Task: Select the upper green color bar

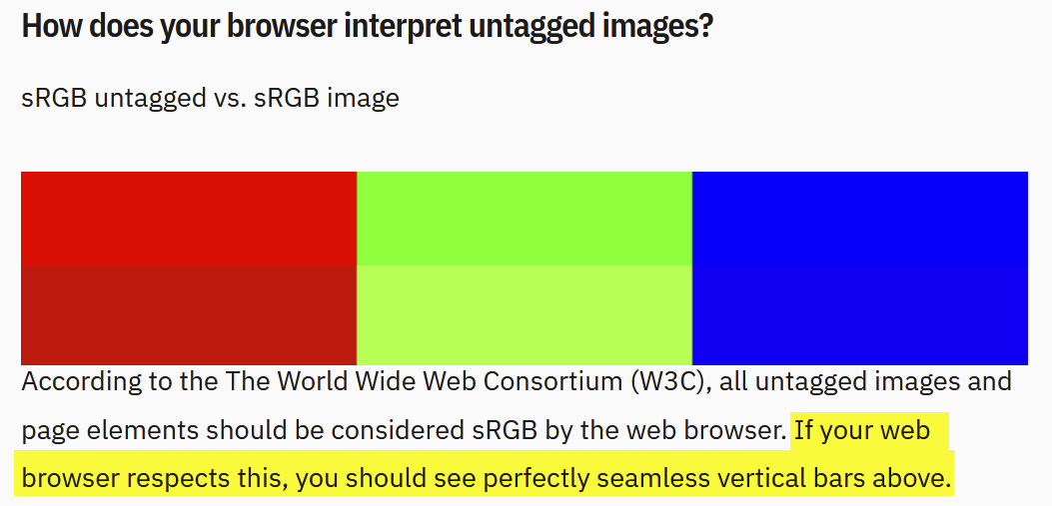Action: click(x=524, y=218)
